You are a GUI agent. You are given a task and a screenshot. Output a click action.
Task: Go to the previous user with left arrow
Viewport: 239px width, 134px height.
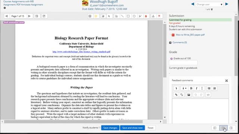pos(193,4)
